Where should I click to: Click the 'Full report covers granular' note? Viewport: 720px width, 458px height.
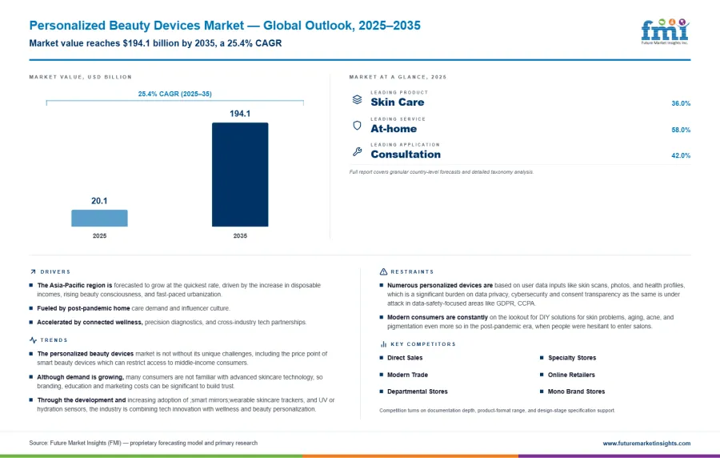(x=442, y=172)
